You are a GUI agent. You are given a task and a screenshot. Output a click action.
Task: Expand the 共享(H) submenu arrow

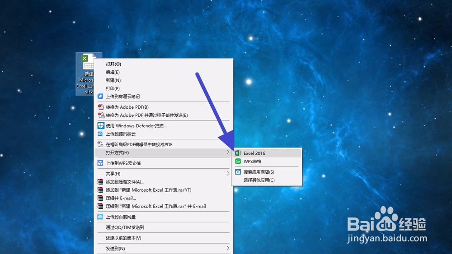(228, 173)
